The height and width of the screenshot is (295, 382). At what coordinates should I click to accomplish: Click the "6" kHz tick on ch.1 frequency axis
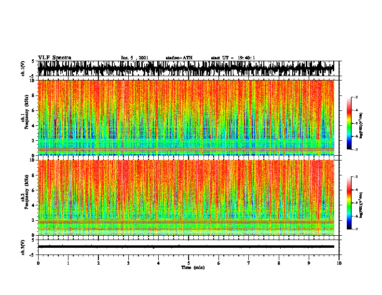click(34, 110)
